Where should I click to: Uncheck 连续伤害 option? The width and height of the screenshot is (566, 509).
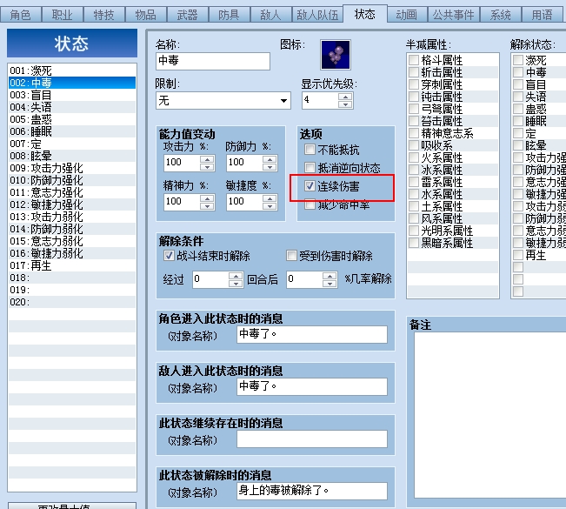pyautogui.click(x=310, y=186)
